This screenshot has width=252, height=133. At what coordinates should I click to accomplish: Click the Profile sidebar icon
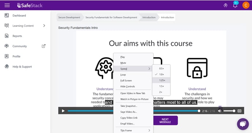point(7,56)
